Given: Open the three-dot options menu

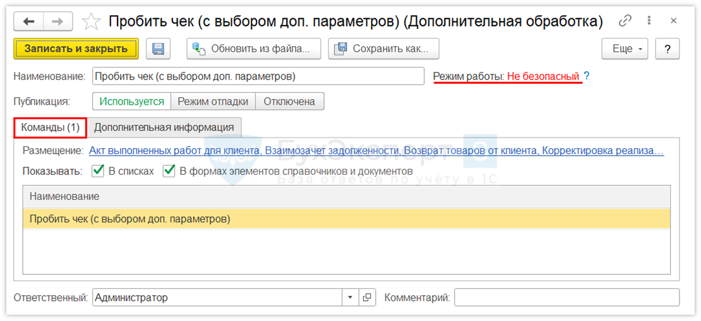Looking at the screenshot, I should coord(649,21).
